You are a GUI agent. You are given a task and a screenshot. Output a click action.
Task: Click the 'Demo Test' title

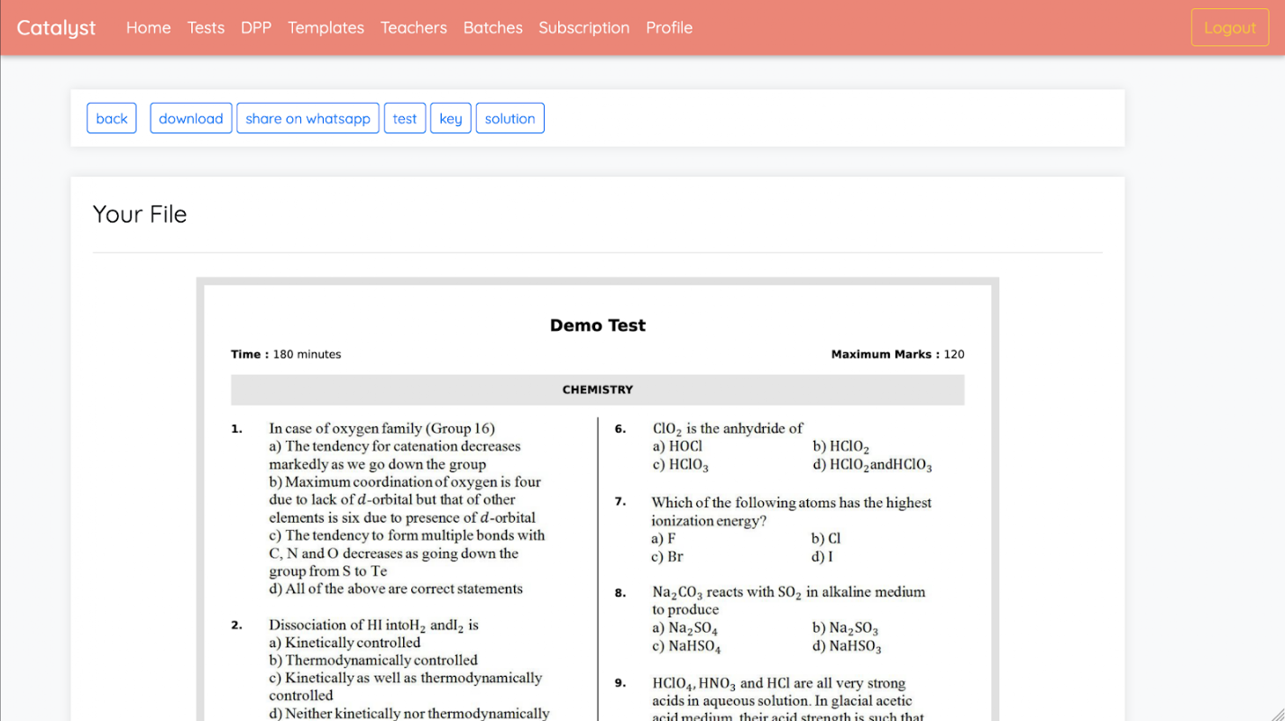point(598,325)
